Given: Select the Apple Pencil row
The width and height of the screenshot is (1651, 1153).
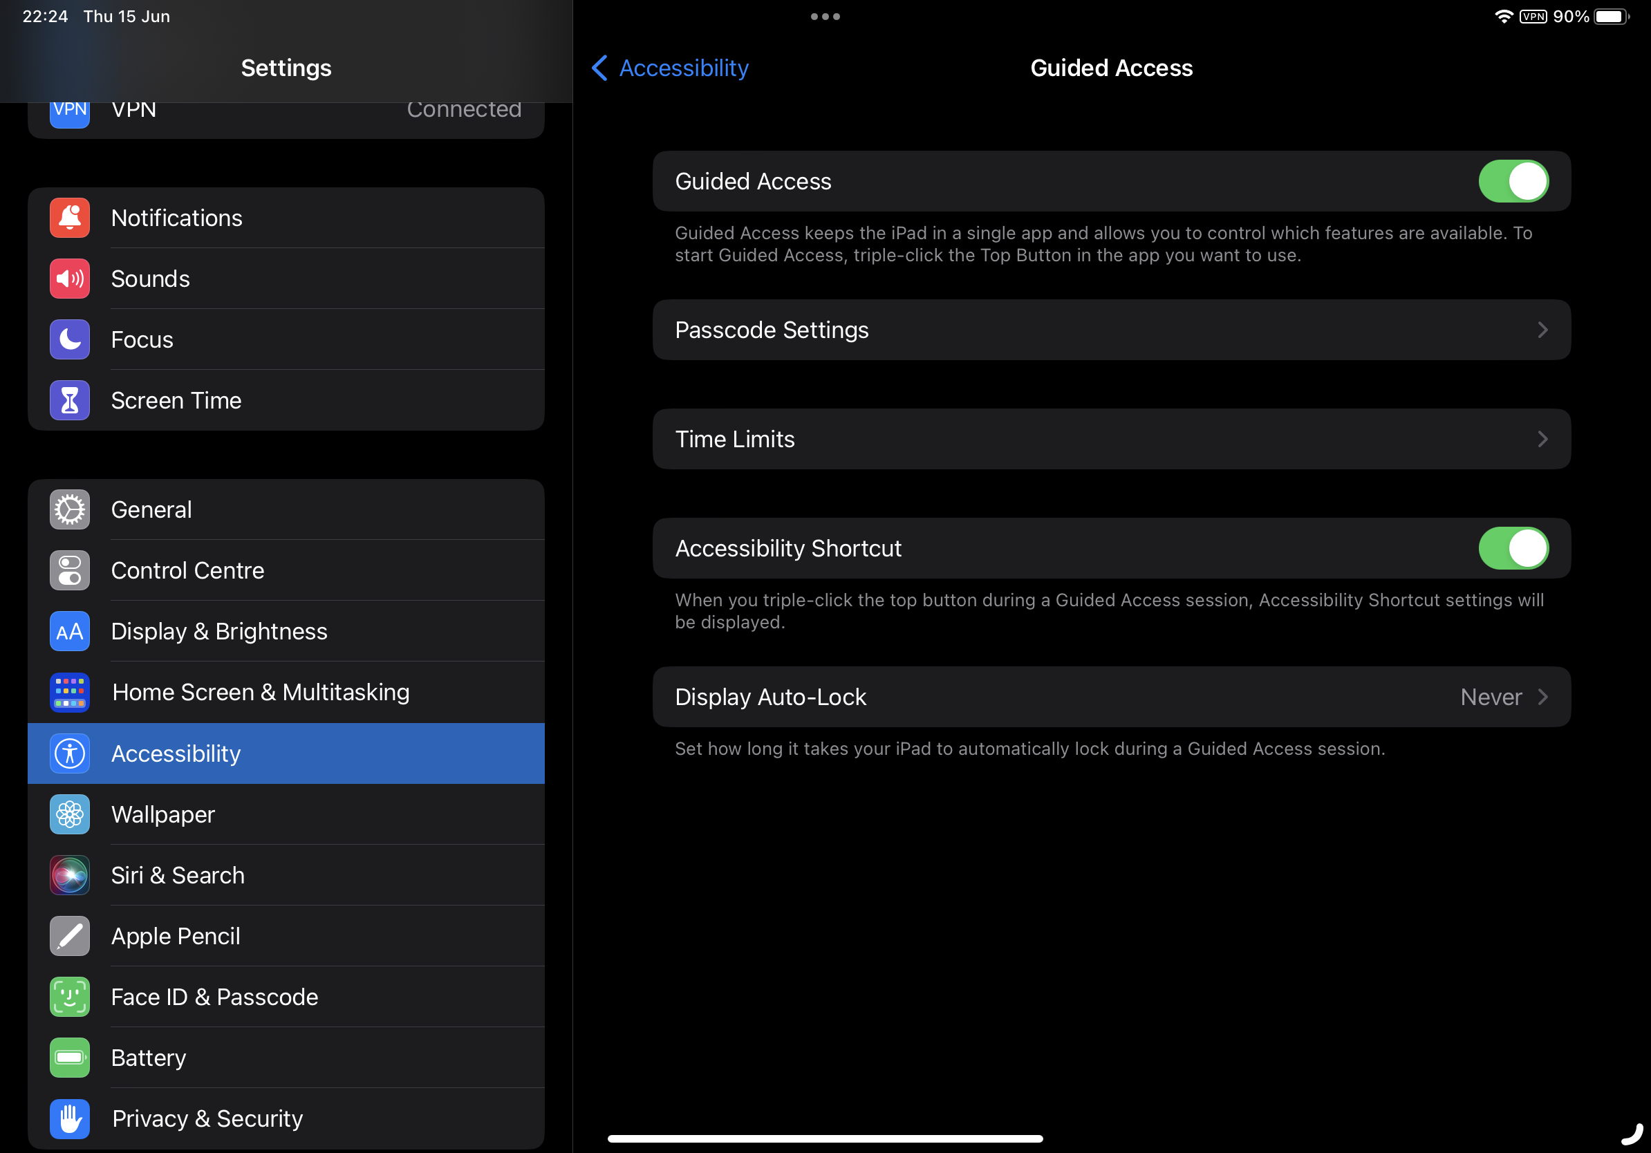Looking at the screenshot, I should point(286,936).
